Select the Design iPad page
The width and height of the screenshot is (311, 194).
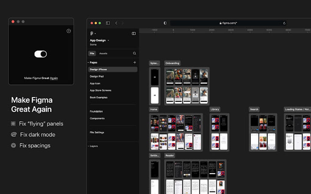(97, 76)
